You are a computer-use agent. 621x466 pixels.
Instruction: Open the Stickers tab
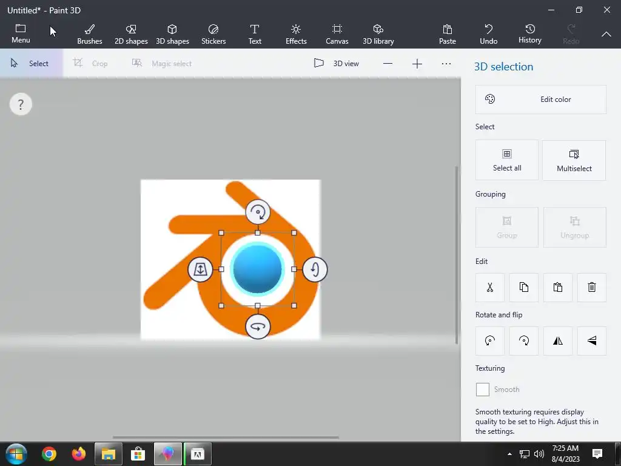point(213,34)
